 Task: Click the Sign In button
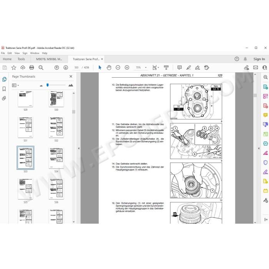(259, 59)
